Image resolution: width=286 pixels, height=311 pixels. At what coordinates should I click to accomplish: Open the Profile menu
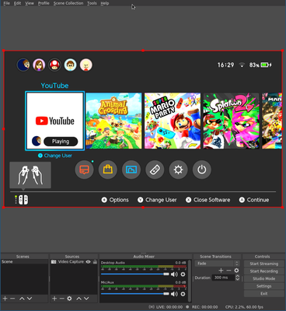coord(44,3)
